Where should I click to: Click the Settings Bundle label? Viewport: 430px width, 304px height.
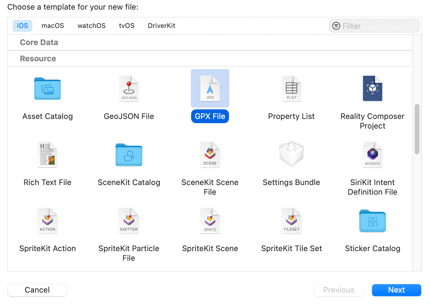[x=291, y=182]
